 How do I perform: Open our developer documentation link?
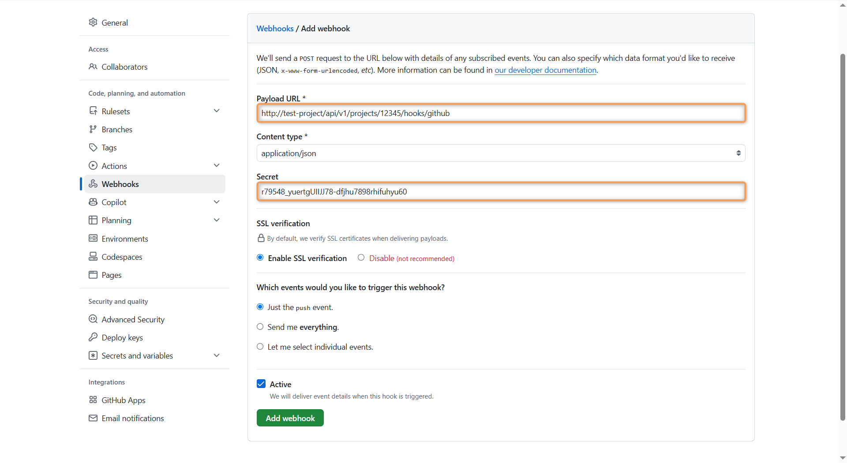pyautogui.click(x=545, y=70)
